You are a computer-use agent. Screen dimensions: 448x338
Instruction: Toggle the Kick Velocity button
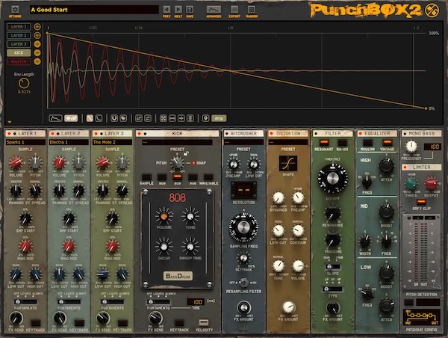point(203,323)
